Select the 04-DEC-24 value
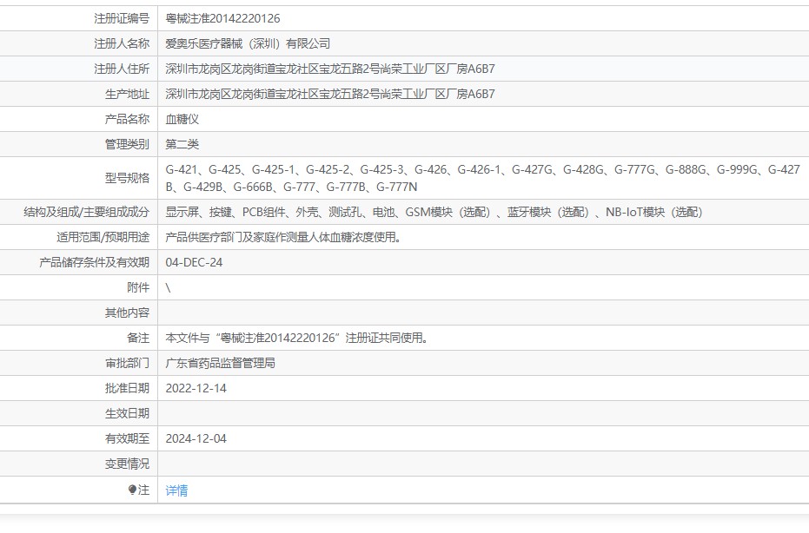Image resolution: width=809 pixels, height=533 pixels. pyautogui.click(x=194, y=262)
